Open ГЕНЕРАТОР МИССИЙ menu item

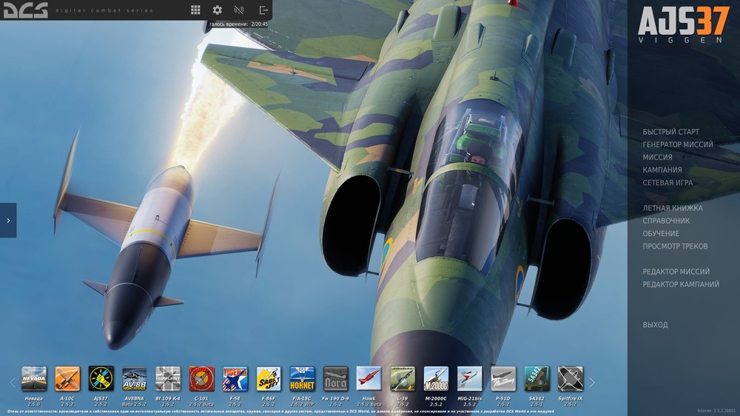[678, 144]
